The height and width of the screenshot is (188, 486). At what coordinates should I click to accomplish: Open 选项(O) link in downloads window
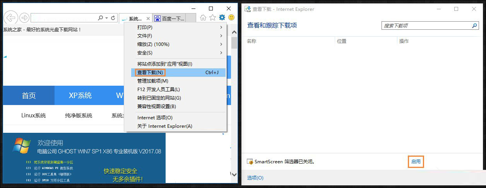click(x=255, y=178)
